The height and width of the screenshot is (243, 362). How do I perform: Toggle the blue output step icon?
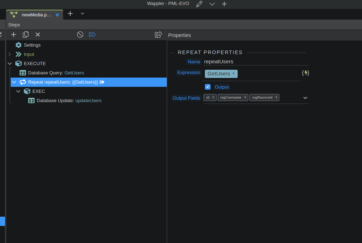(x=92, y=35)
